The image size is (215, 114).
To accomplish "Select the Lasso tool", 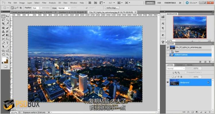I will coord(3,20).
